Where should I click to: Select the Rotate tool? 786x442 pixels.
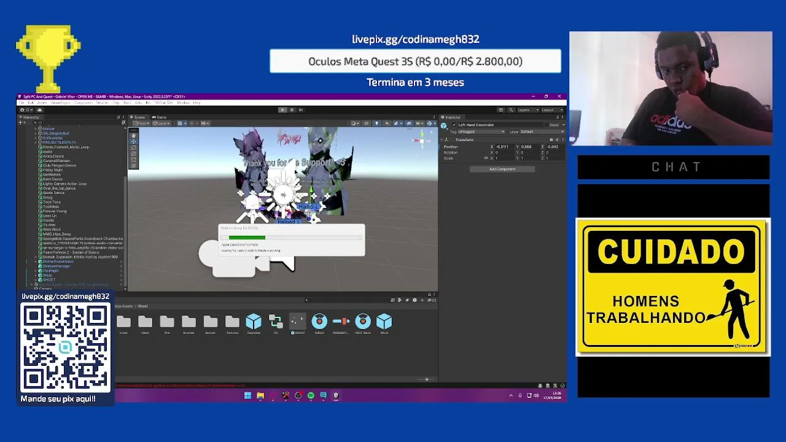[x=133, y=148]
